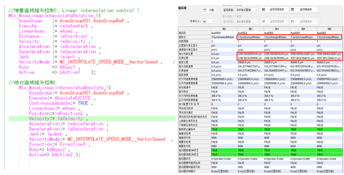Select the 轴1 column header
The width and height of the screenshot is (344, 175).
(224, 29)
